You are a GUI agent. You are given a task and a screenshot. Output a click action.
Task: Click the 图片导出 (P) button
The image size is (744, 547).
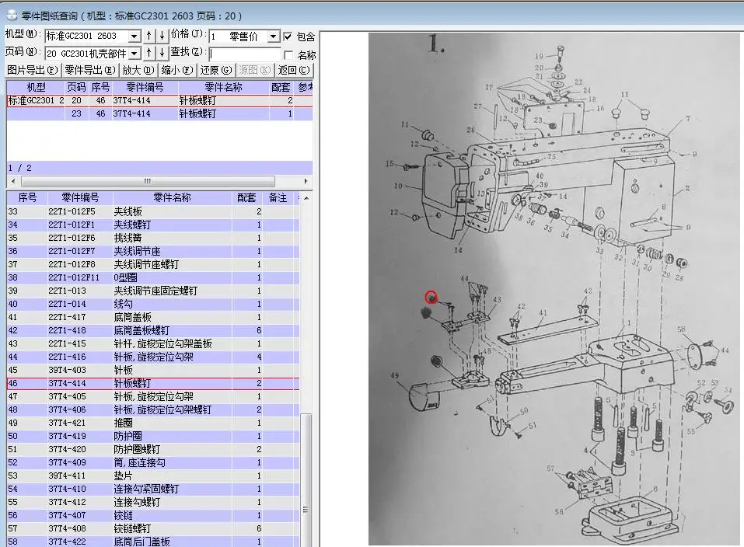pyautogui.click(x=33, y=70)
